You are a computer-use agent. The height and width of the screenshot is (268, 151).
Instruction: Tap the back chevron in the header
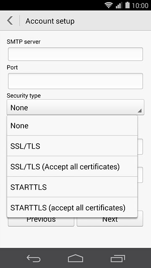coord(10,21)
